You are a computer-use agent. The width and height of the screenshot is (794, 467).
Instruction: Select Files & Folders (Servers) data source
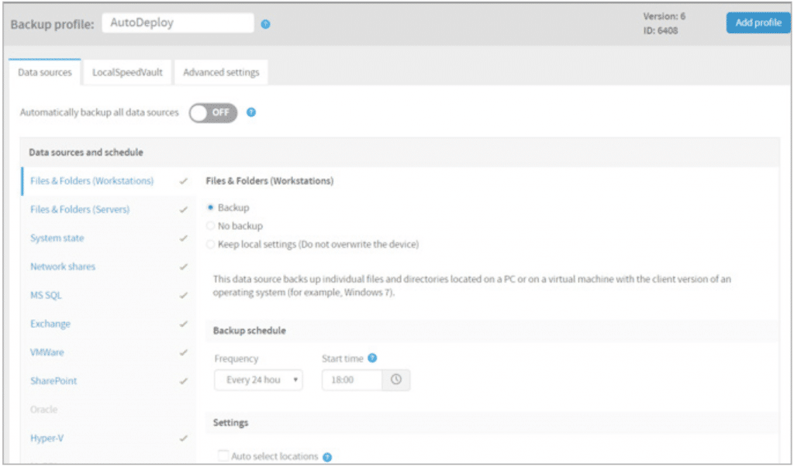tap(80, 210)
